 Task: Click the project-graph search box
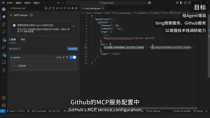pyautogui.click(x=106, y=3)
